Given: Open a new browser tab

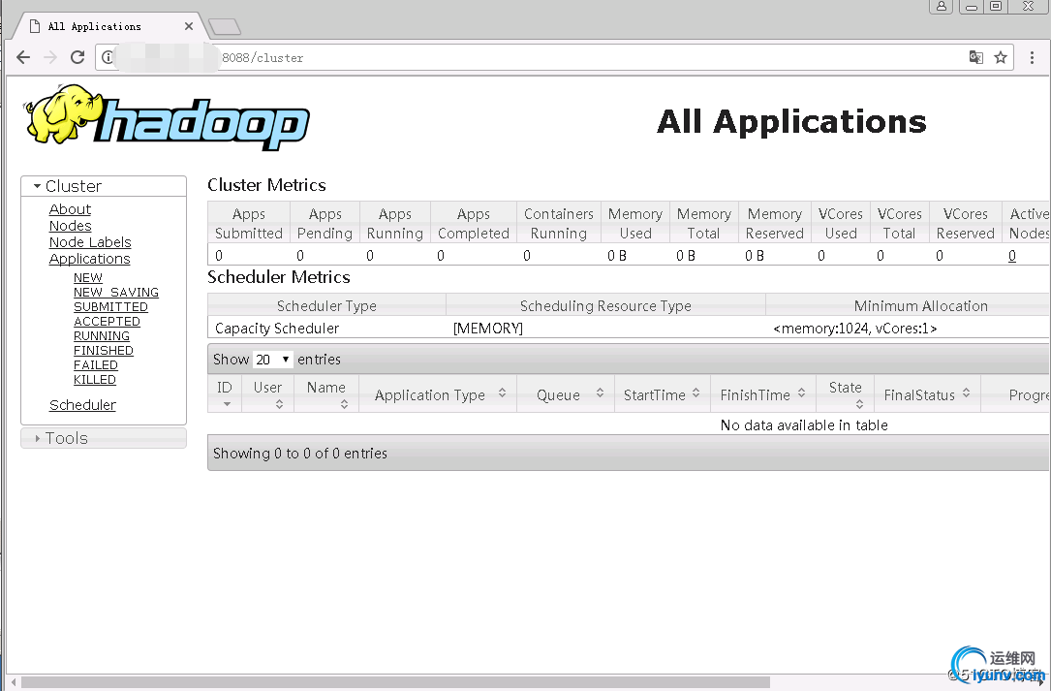Looking at the screenshot, I should (x=225, y=27).
